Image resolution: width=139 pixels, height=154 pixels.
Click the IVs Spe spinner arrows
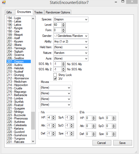click(x=72, y=134)
